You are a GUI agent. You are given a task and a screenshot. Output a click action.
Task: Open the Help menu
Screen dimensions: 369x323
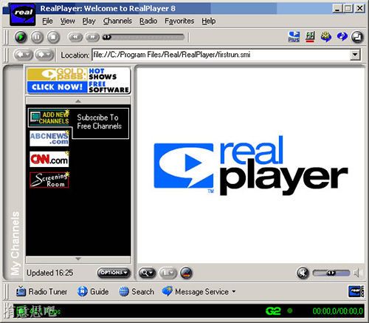pos(209,21)
